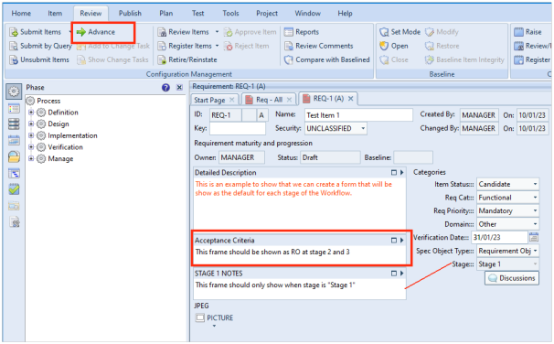Viewport: 554px width, 344px height.
Task: Open Review Comments
Action: [319, 46]
